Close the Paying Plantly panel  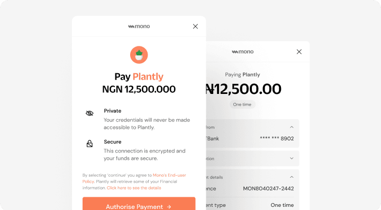pyautogui.click(x=299, y=52)
